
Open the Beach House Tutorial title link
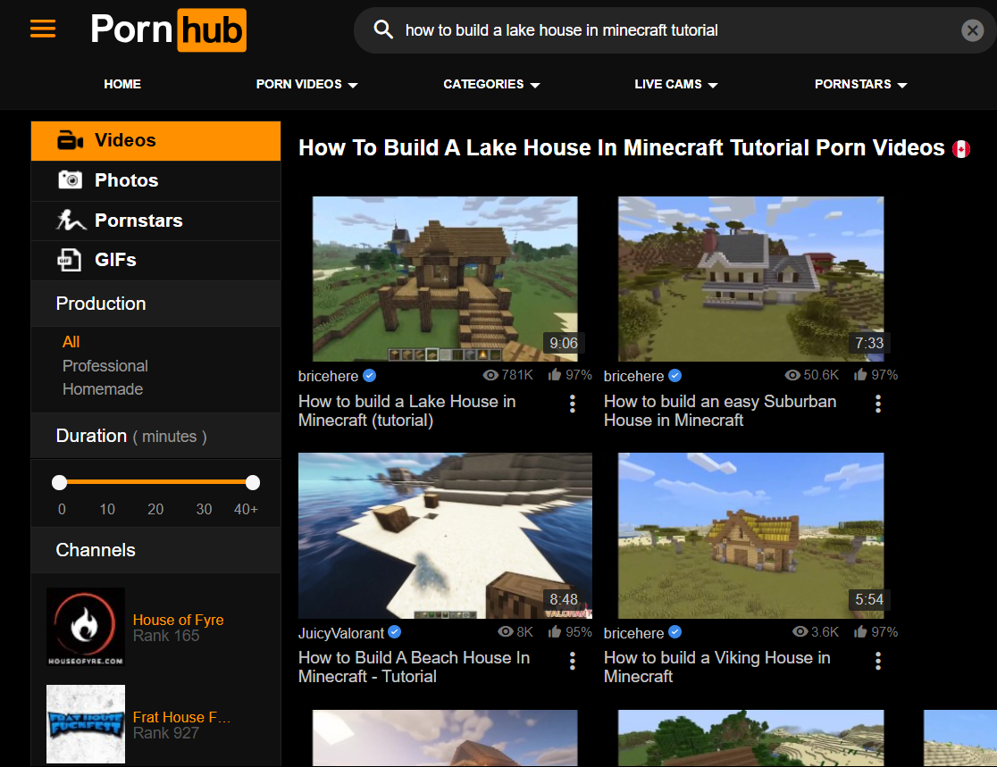coord(414,667)
